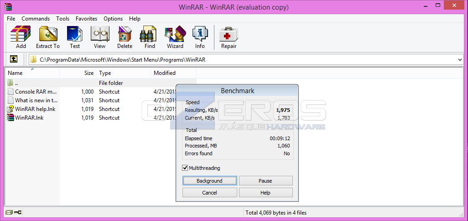The width and height of the screenshot is (468, 221).
Task: Open the File menu
Action: click(11, 19)
